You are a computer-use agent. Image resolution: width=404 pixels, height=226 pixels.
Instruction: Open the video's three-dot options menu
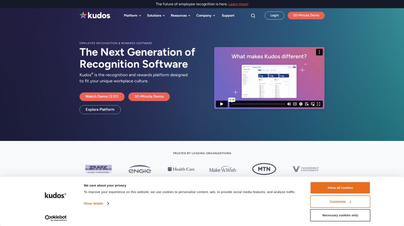pyautogui.click(x=319, y=52)
